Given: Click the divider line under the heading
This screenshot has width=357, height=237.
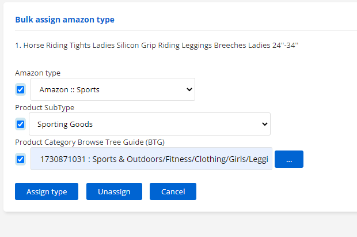Looking at the screenshot, I should [x=186, y=31].
